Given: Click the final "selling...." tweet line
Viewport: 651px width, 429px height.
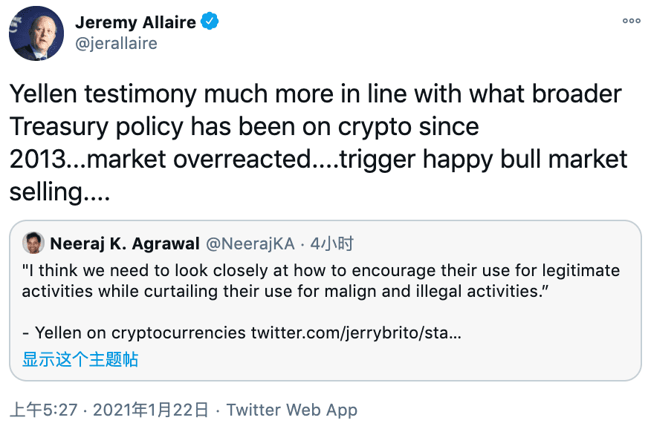Looking at the screenshot, I should 59,191.
